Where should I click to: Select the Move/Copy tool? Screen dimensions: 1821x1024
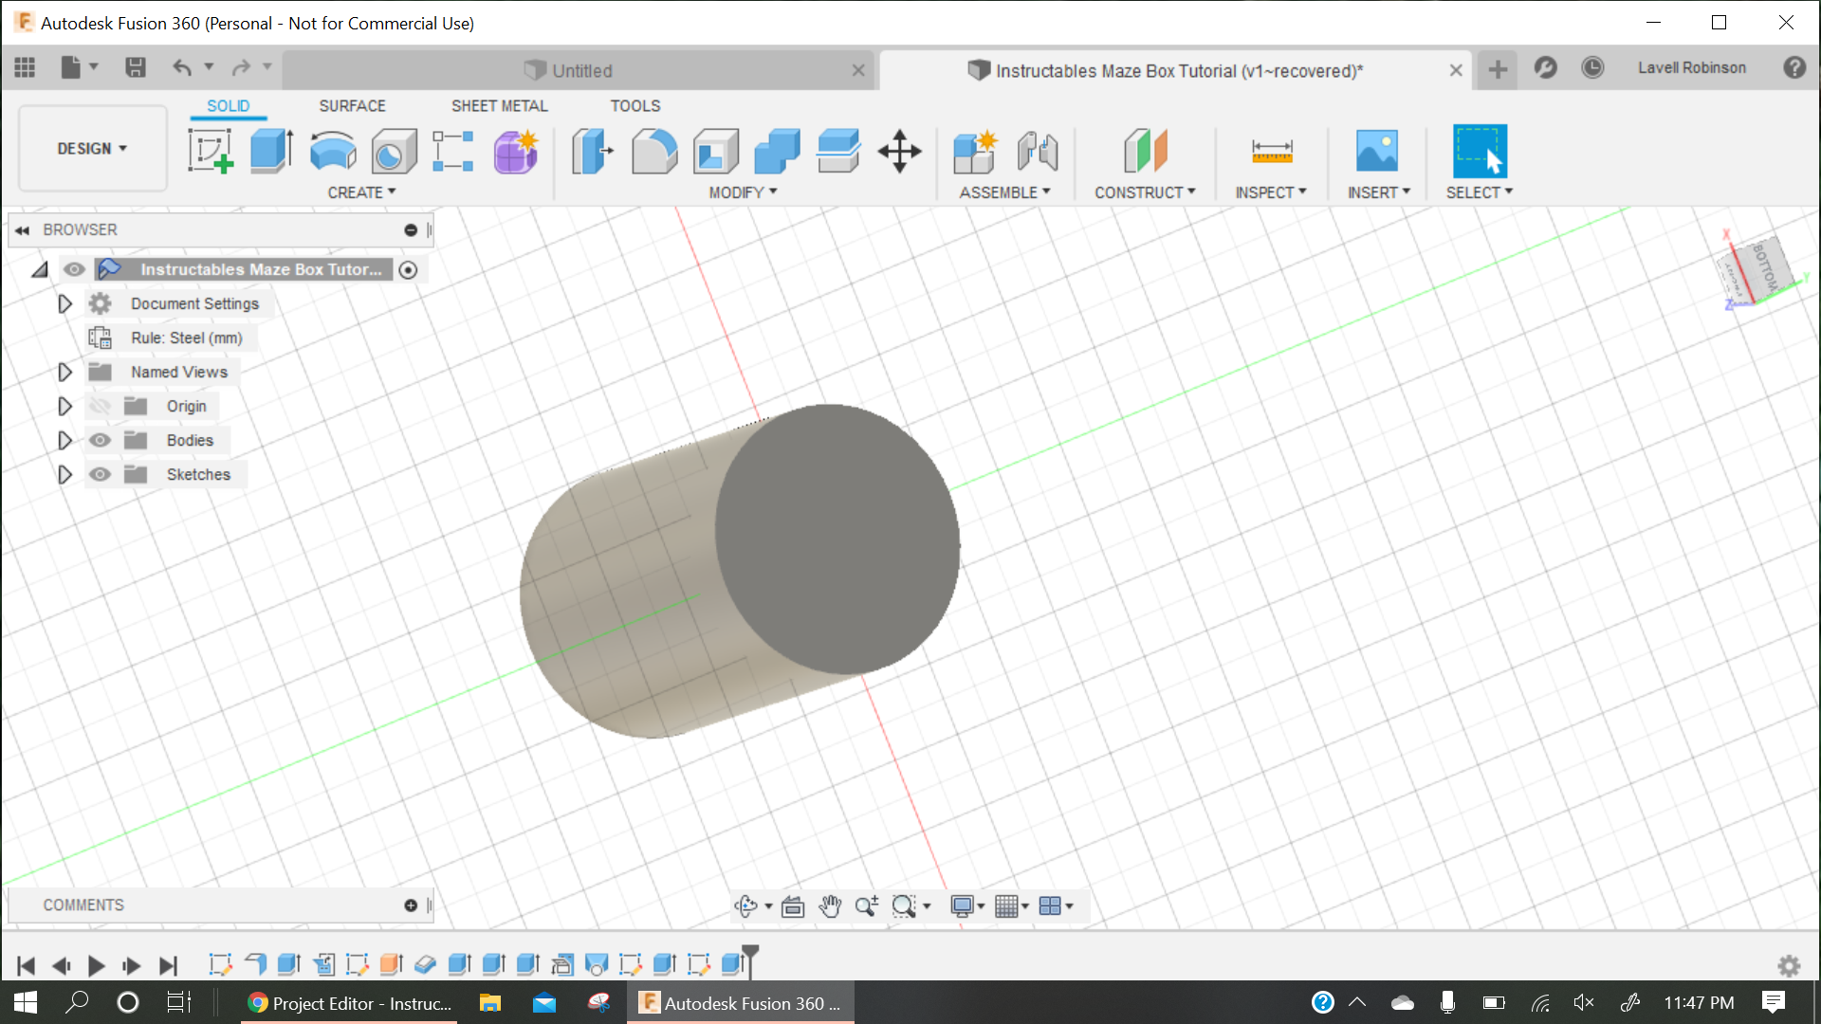(x=899, y=151)
